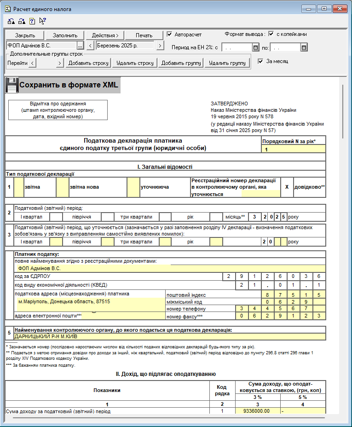The width and height of the screenshot is (352, 427).
Task: Open the calendar picker for the period start date
Action: [x=255, y=48]
